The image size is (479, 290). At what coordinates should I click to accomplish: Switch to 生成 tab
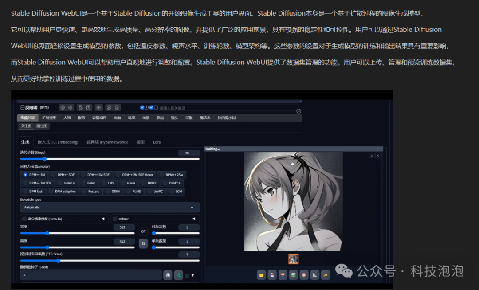click(x=25, y=142)
